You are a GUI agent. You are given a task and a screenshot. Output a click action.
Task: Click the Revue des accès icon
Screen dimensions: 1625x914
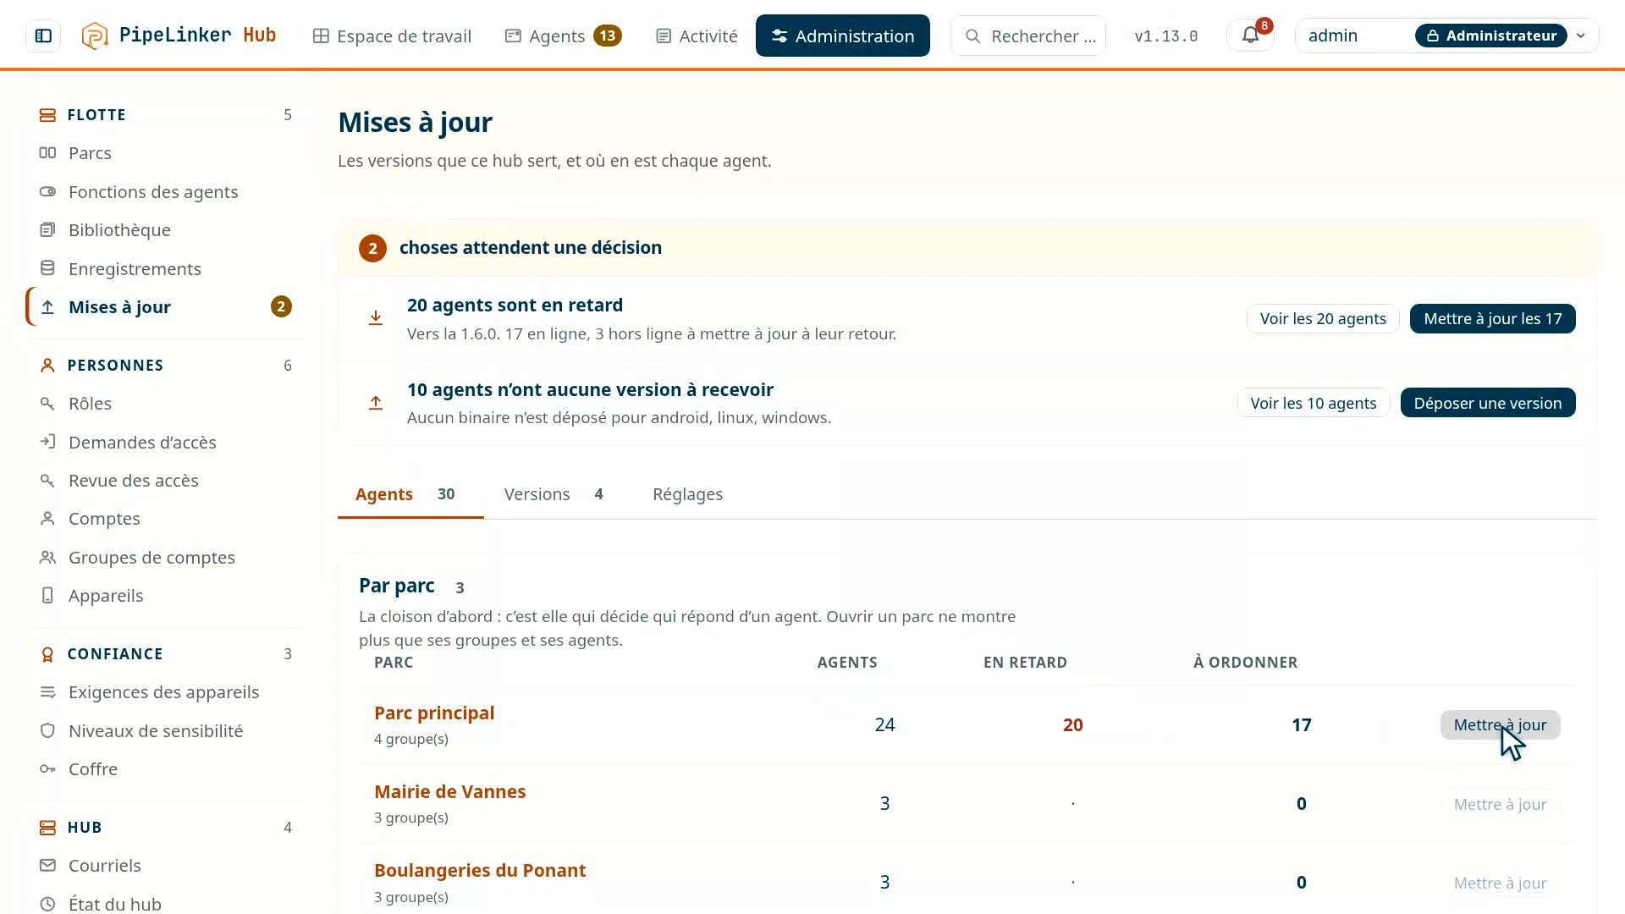click(47, 481)
